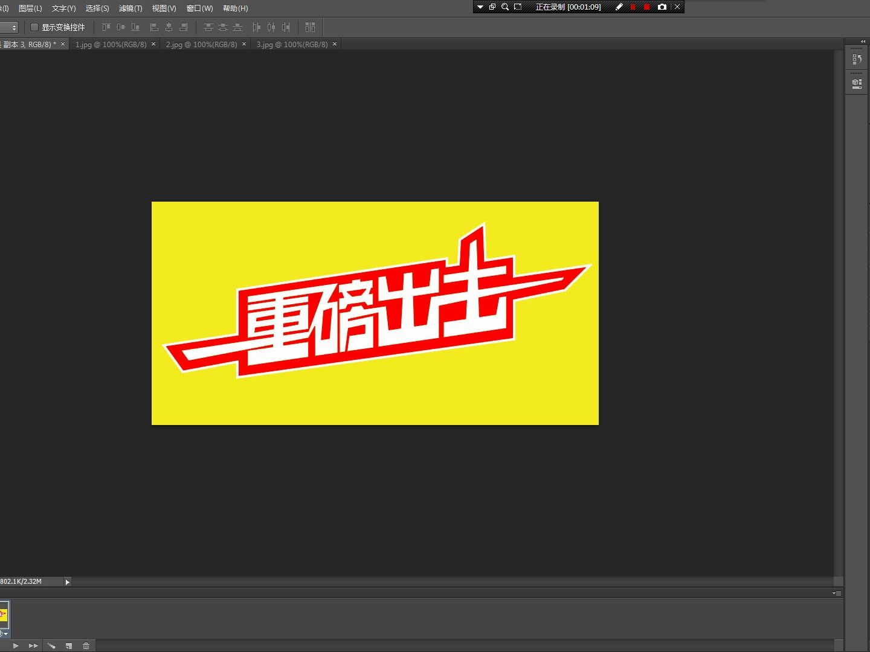Open the 帮助(H) menu

click(x=235, y=8)
